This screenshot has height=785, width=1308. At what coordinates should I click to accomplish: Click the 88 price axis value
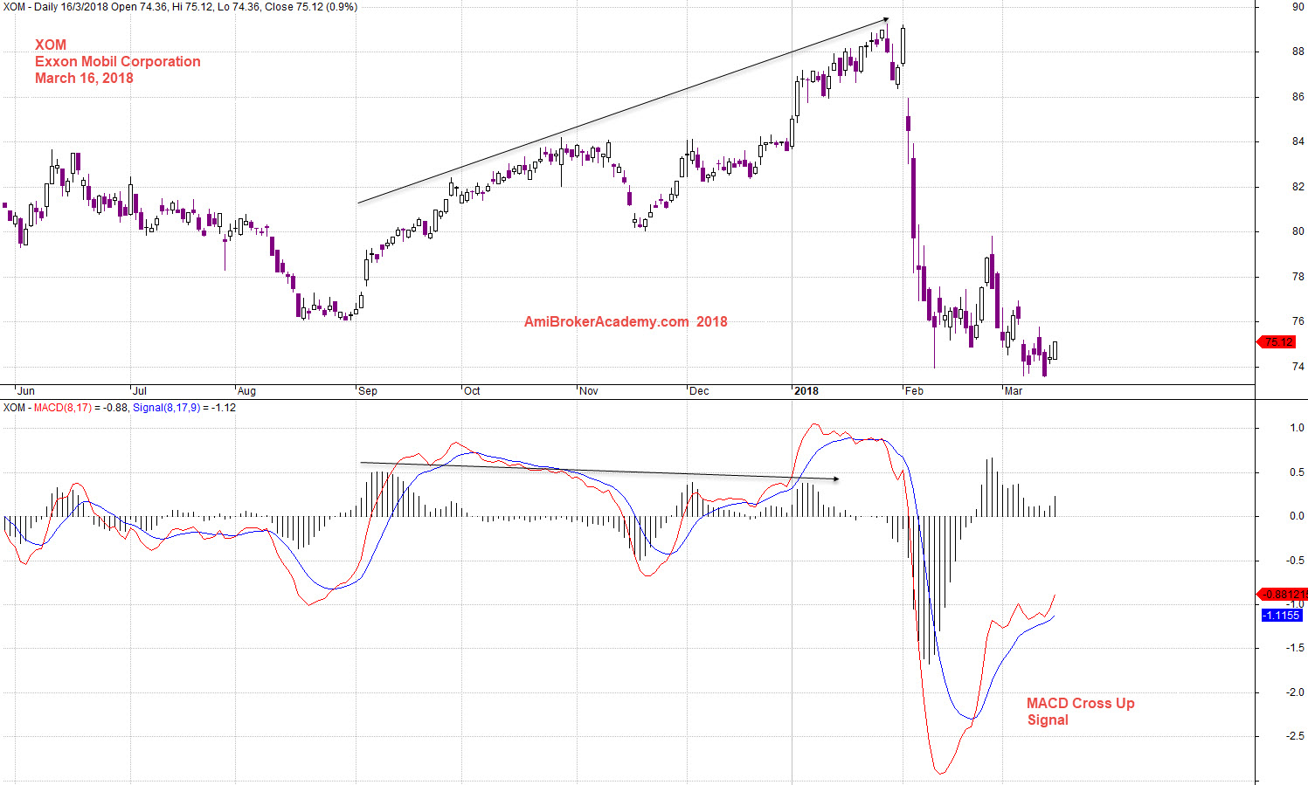coord(1298,52)
